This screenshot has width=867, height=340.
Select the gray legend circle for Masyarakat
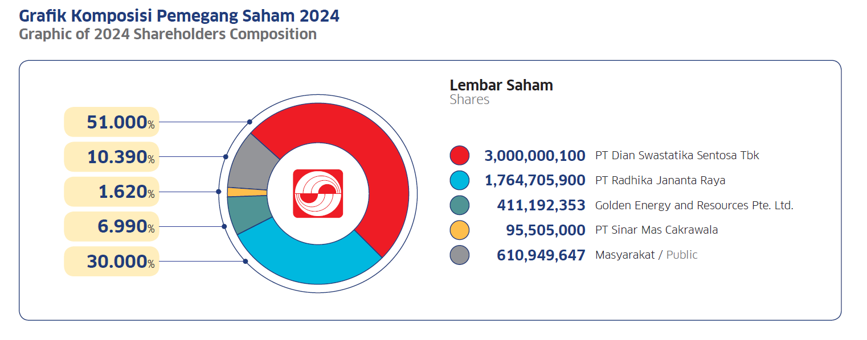pyautogui.click(x=459, y=255)
